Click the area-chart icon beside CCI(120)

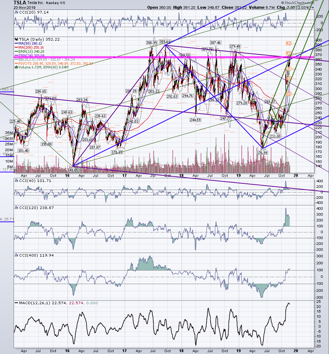coord(16,208)
